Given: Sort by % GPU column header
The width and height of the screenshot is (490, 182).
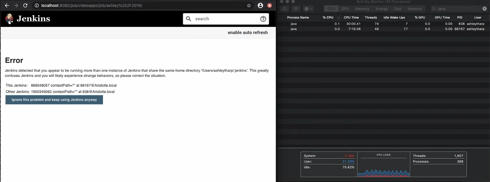Looking at the screenshot, I should [x=420, y=17].
